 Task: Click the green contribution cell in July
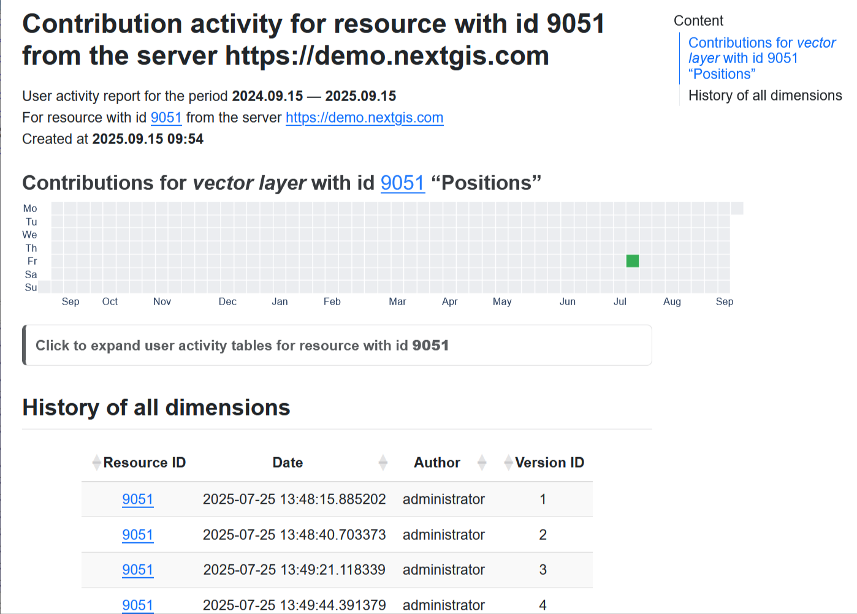pos(633,261)
